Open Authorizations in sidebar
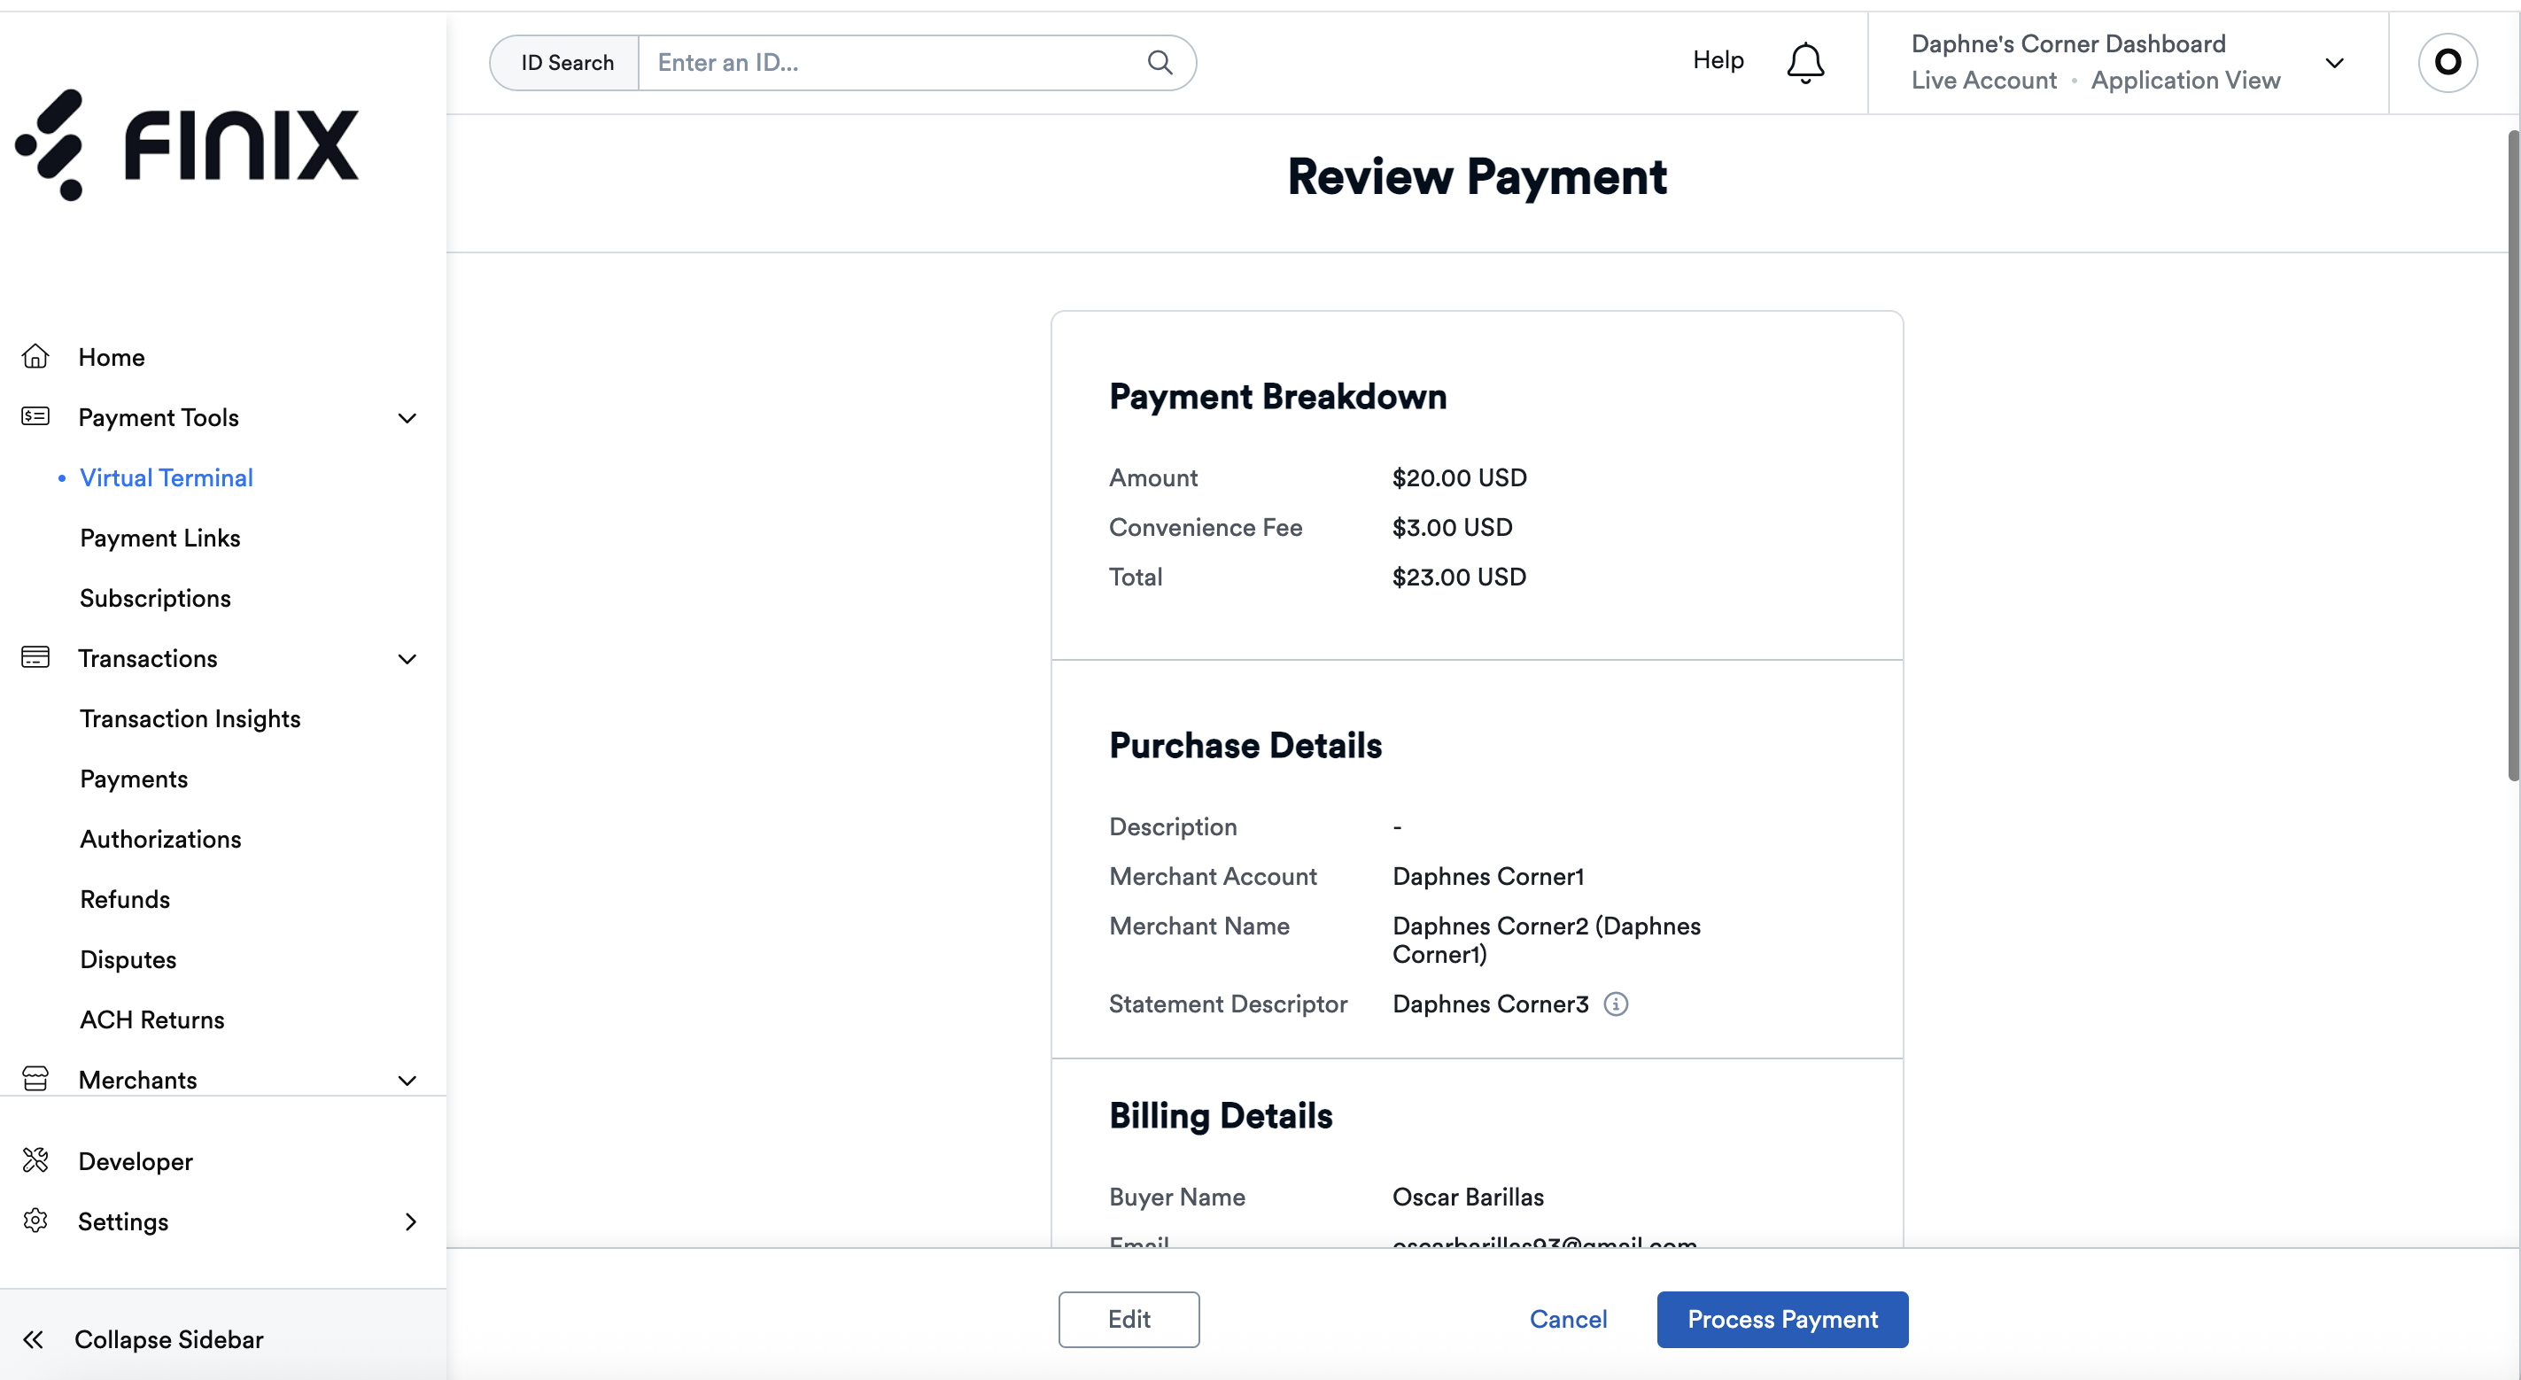 [x=160, y=839]
